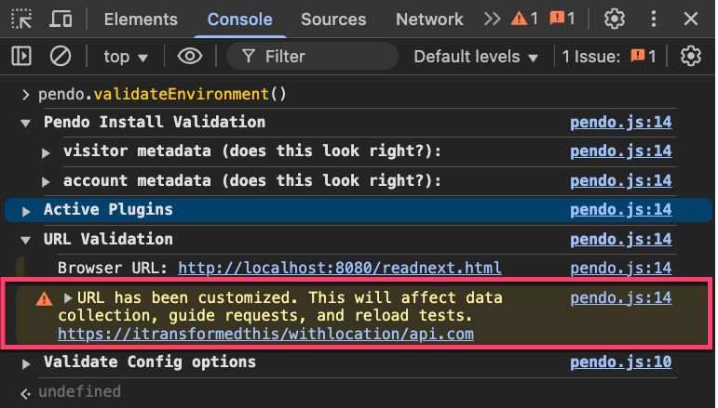Viewport: 718px width, 408px height.
Task: Collapse the Pendo Install Validation group
Action: (26, 123)
